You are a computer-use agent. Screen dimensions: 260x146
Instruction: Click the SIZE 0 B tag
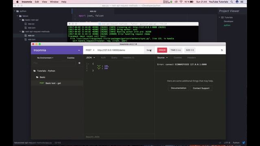point(190,50)
